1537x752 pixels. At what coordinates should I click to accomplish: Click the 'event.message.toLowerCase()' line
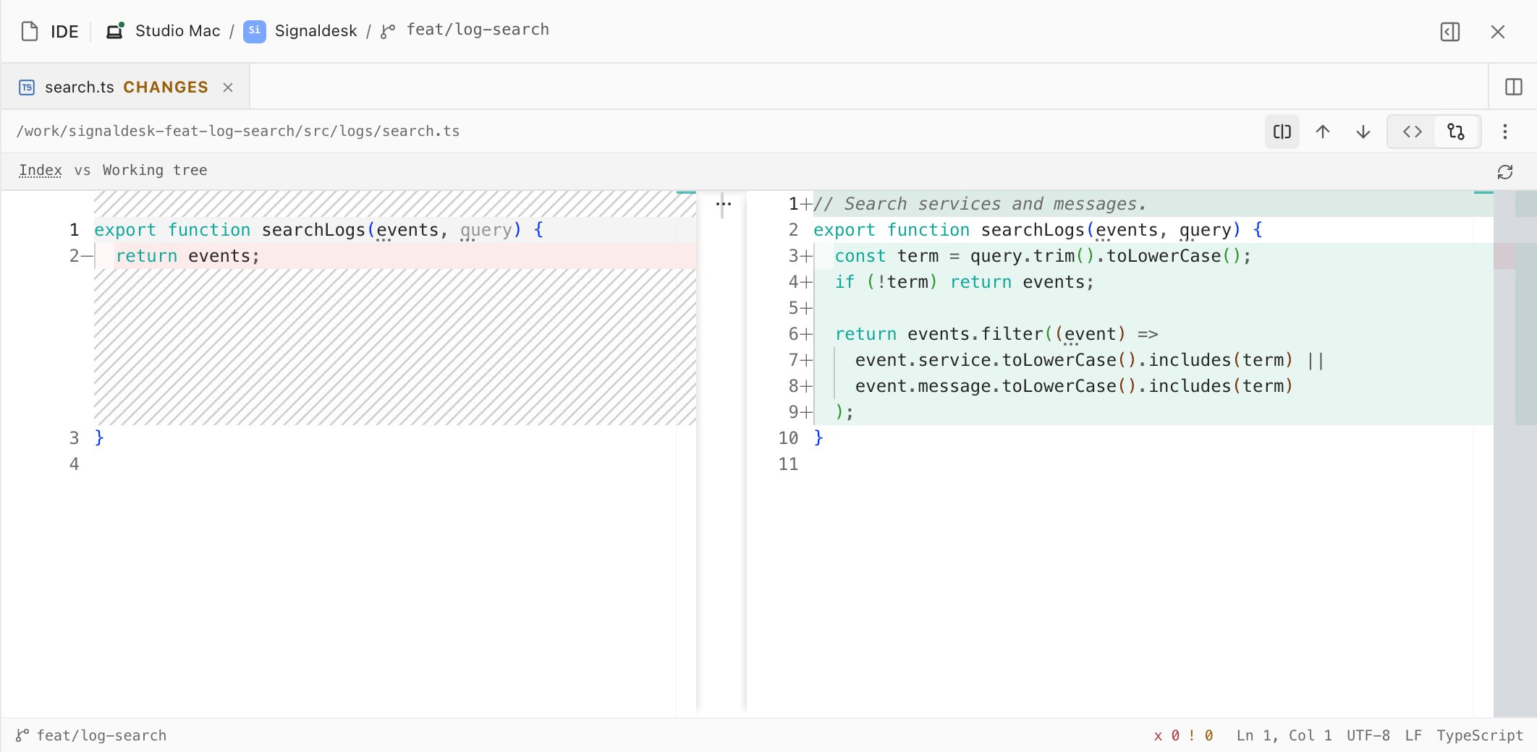[1153, 386]
